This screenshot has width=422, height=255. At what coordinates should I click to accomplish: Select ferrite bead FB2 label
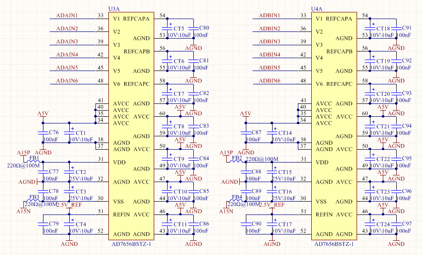click(x=237, y=158)
